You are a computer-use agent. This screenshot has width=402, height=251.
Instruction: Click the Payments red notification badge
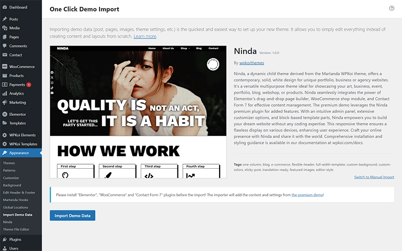pos(29,85)
